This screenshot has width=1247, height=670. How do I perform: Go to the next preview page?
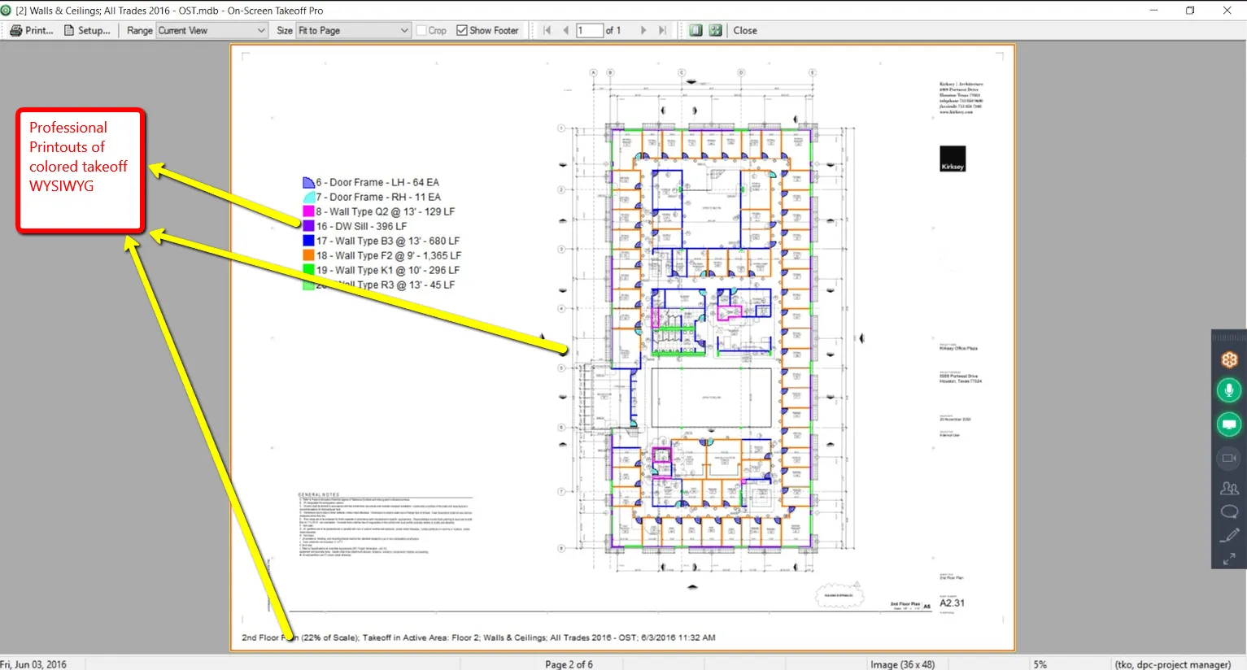[643, 30]
